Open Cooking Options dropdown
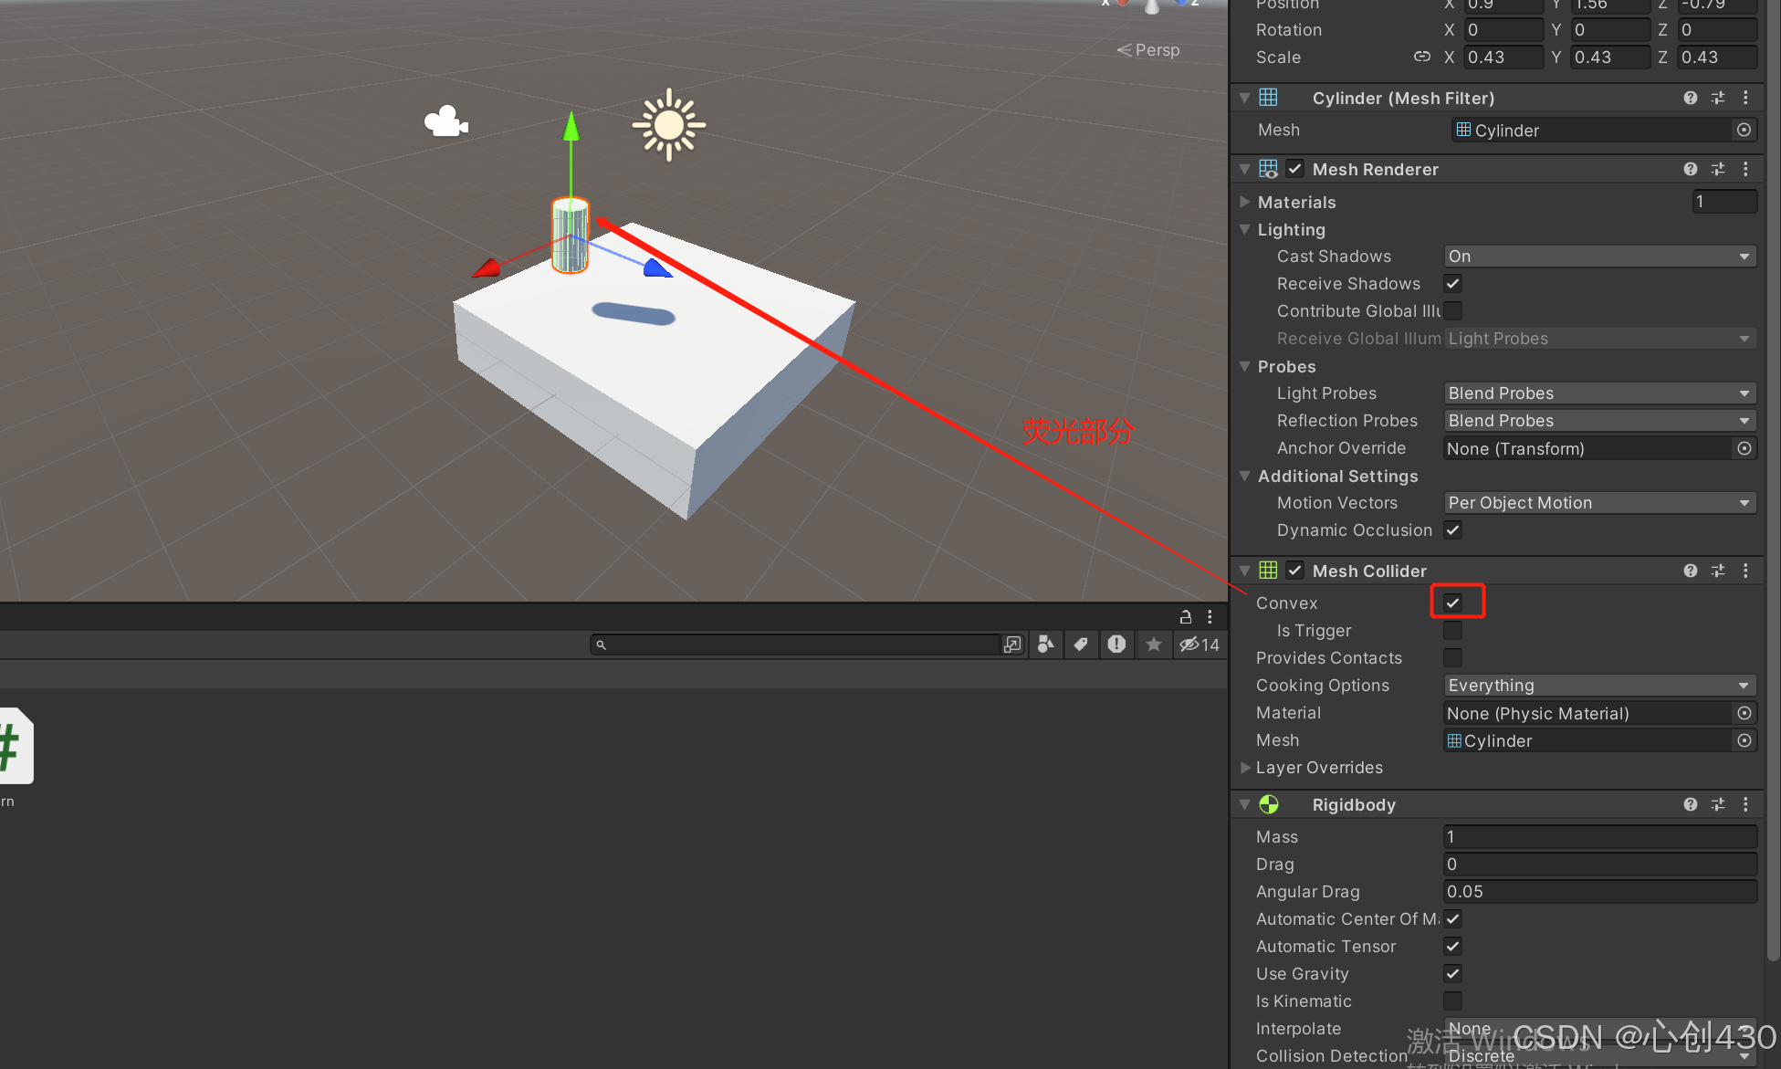 [1599, 686]
